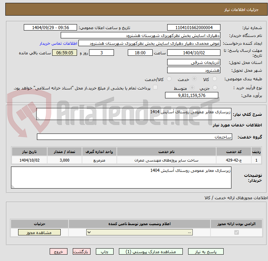Click the مشاهده مجوز button
This screenshot has width=268, height=261.
click(39, 233)
